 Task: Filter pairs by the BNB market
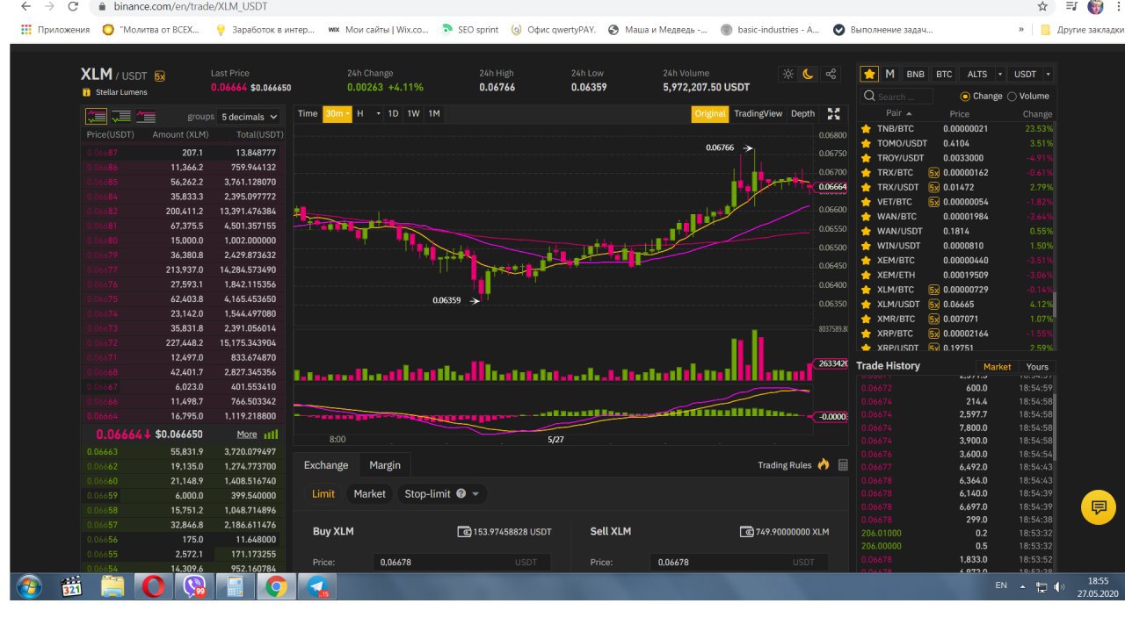click(x=915, y=75)
